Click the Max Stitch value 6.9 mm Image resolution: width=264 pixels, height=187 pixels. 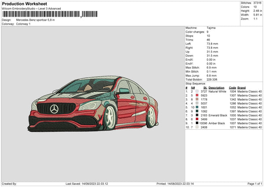[212, 67]
